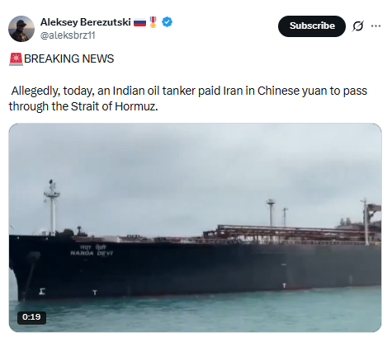Click the BREAKING NEWS headline text
392x337 pixels.
coord(68,59)
